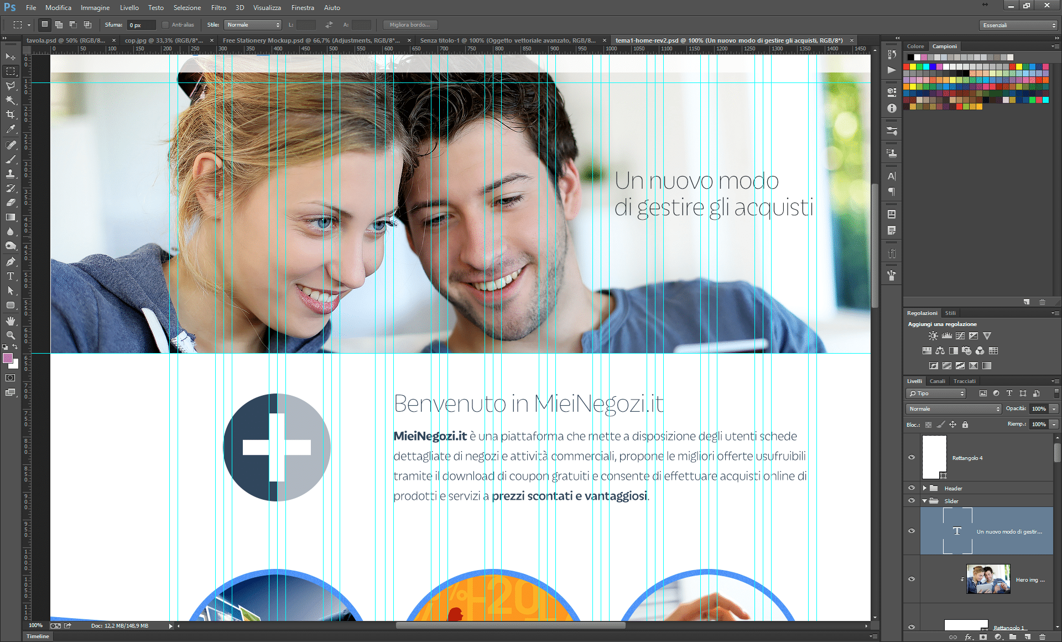Screen dimensions: 1062x642
Task: Open the marquee tool preset picker arrow
Action: pos(29,25)
